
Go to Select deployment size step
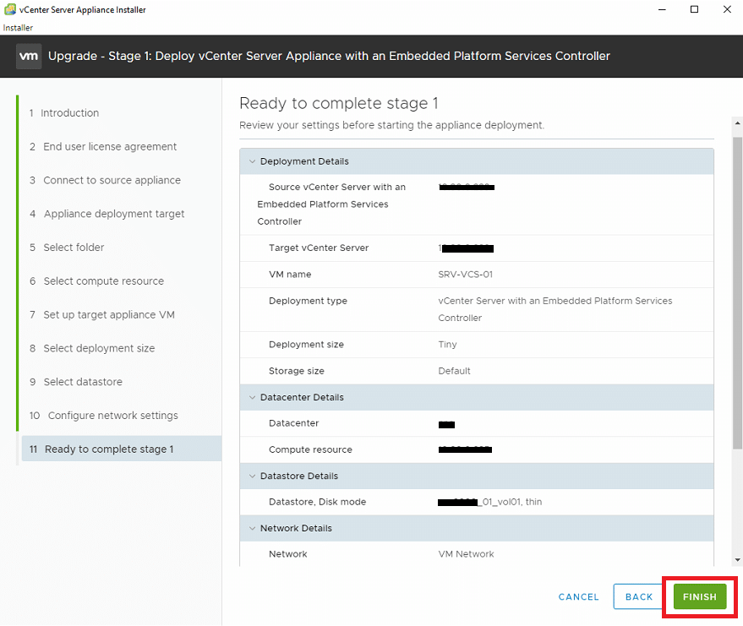tap(92, 349)
